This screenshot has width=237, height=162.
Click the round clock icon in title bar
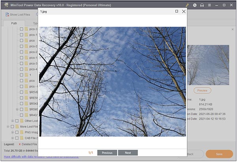[x=194, y=5]
